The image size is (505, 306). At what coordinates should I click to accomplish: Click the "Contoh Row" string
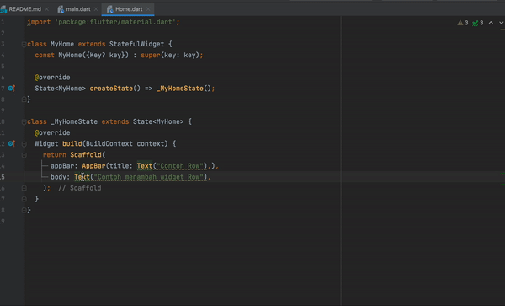point(180,166)
